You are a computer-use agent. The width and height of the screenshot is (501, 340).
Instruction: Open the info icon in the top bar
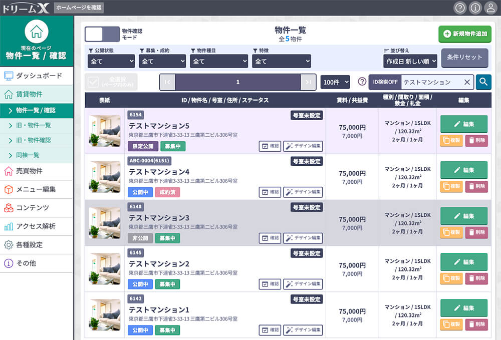coord(475,8)
